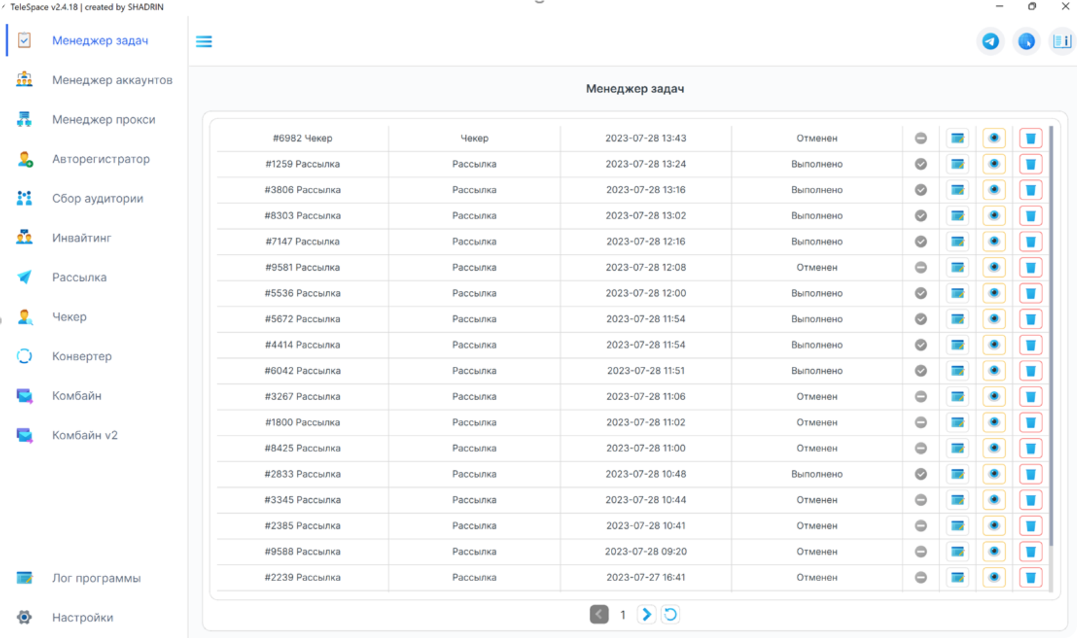The width and height of the screenshot is (1077, 638).
Task: Open details window for task #2833 Рассылка
Action: click(x=958, y=474)
